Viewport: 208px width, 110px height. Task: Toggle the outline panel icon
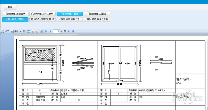[29, 32]
